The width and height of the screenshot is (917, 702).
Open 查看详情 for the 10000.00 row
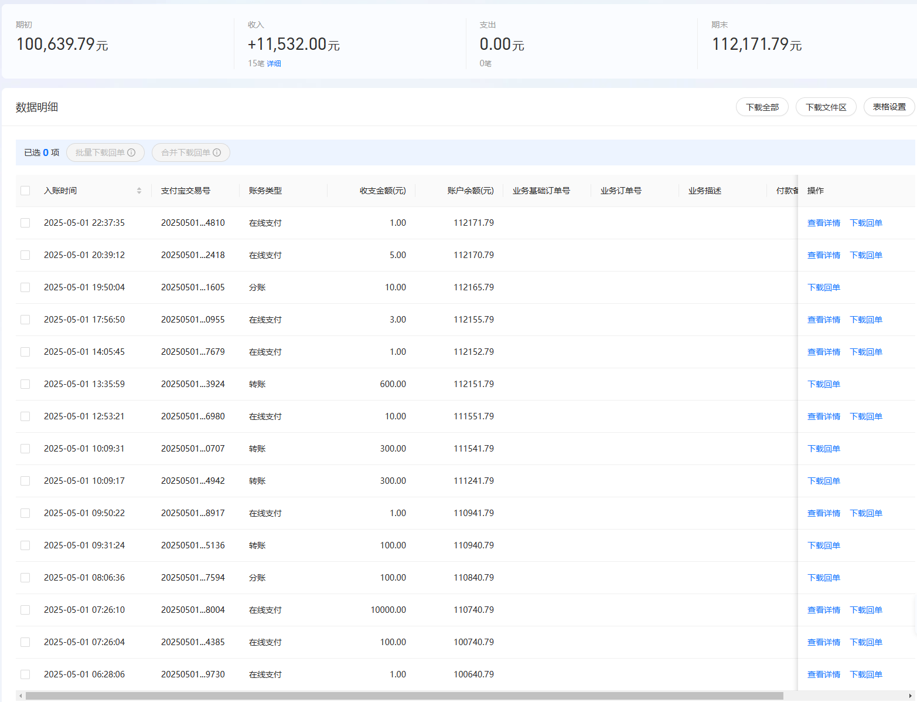[824, 610]
